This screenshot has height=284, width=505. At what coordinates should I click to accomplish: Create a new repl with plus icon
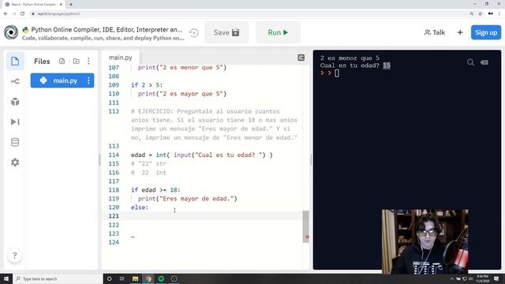tap(460, 32)
